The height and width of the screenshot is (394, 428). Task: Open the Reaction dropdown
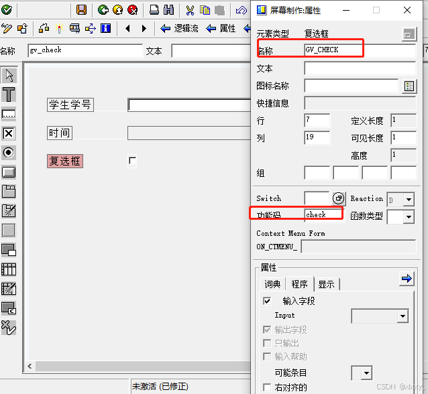click(x=409, y=199)
